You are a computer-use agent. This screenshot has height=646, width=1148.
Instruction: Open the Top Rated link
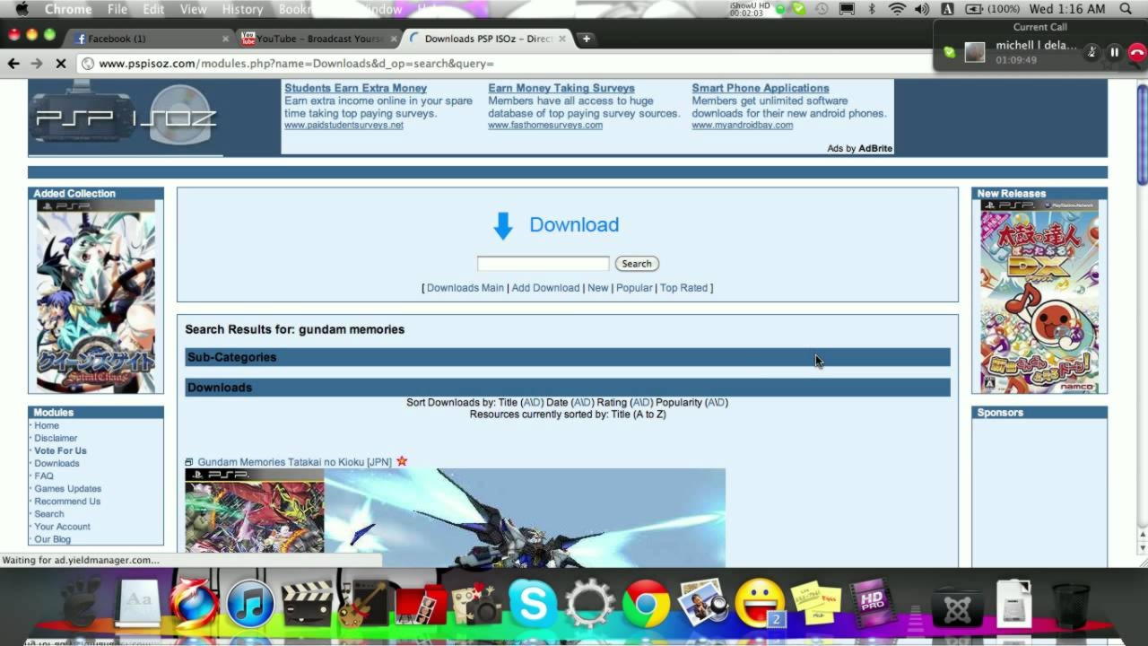[683, 288]
